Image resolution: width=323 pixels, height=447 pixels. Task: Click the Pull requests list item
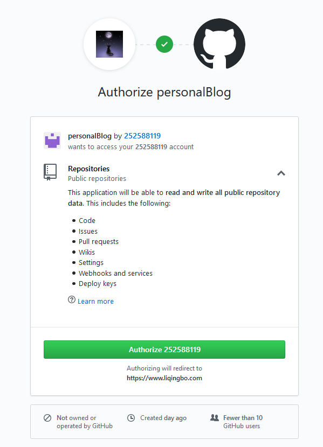[x=99, y=242]
